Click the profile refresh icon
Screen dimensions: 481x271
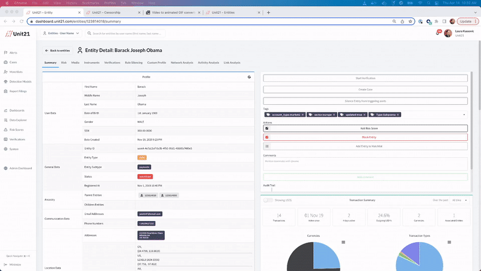click(x=249, y=77)
